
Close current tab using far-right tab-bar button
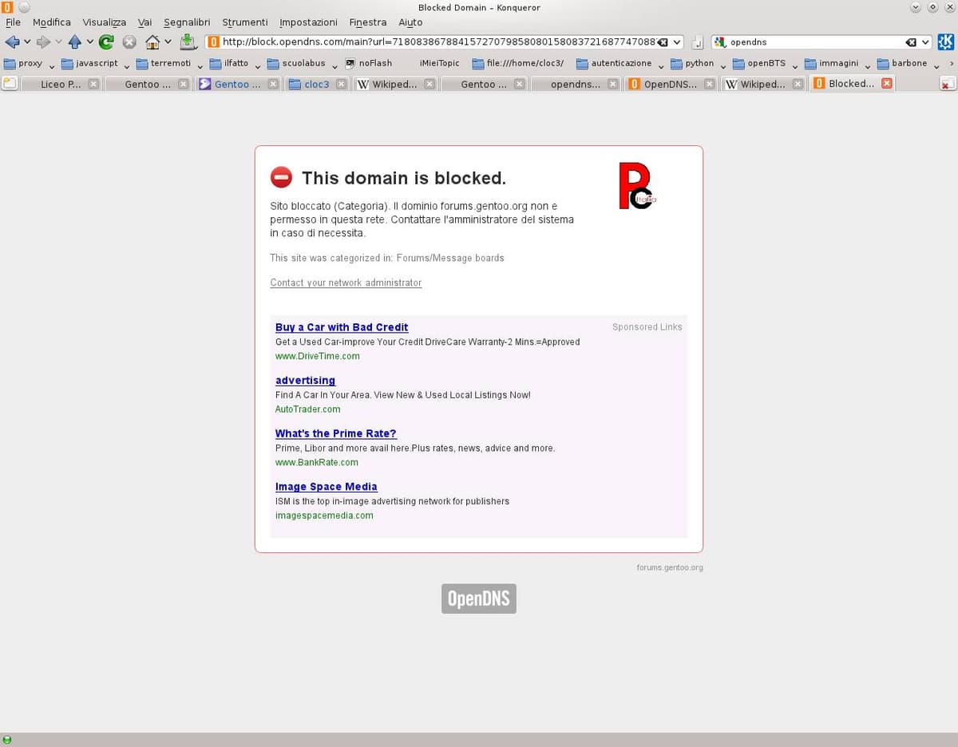pos(948,84)
